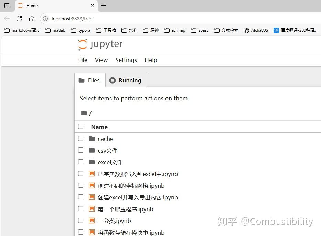
Task: Click the notebook icon for 第一个爬虫程序.ipynb
Action: [92, 209]
